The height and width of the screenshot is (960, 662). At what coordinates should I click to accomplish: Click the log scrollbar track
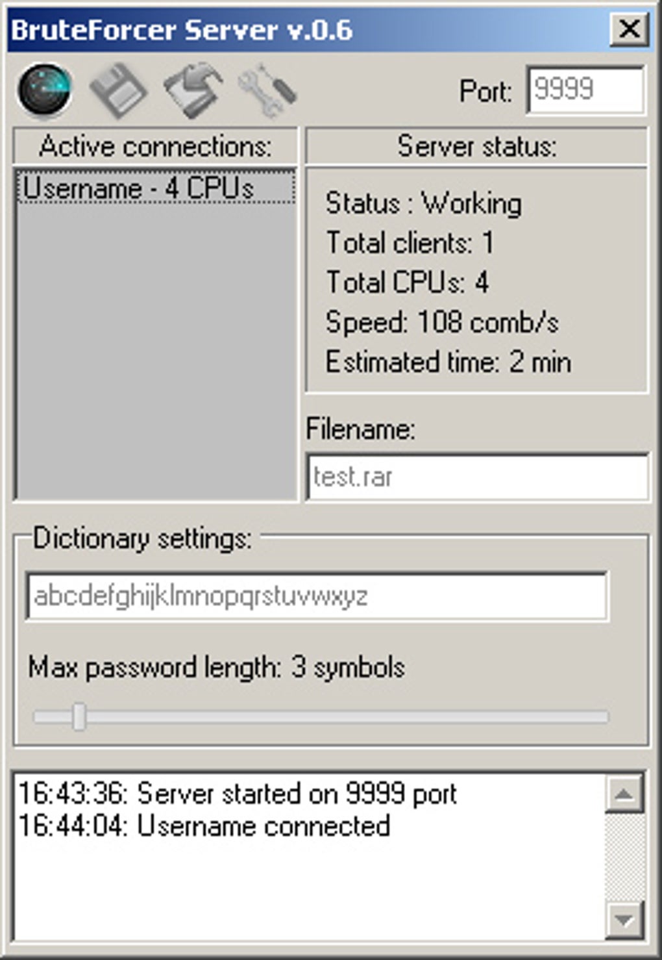[624, 856]
